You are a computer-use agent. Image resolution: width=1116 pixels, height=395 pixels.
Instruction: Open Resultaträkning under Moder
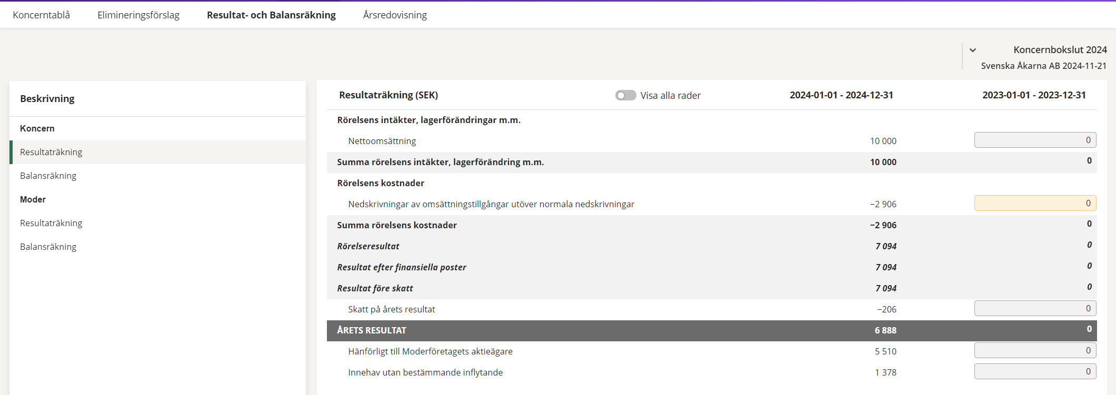tap(51, 223)
